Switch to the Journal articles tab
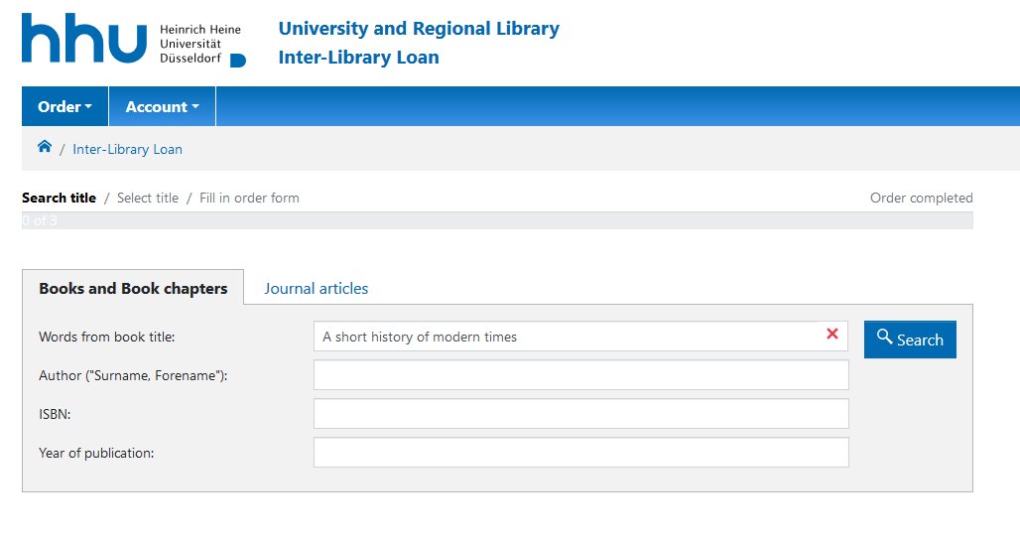Image resolution: width=1020 pixels, height=543 pixels. click(x=316, y=288)
